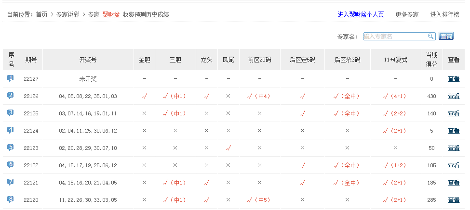This screenshot has width=470, height=210.
Task: Click the number 8 rank badge
Action: (x=11, y=199)
